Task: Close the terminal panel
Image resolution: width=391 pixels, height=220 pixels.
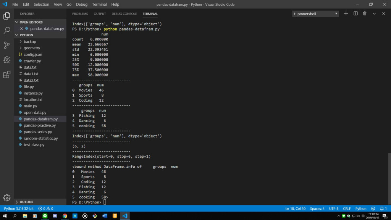Action: coord(383,14)
